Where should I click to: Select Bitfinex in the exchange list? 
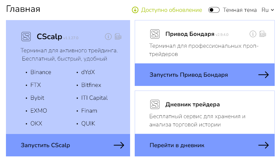[91, 85]
